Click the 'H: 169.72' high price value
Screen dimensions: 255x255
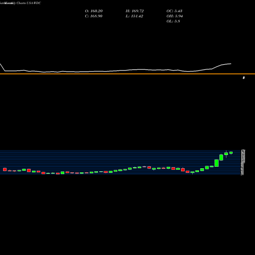point(135,11)
